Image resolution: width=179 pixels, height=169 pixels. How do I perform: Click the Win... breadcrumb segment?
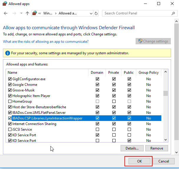(x=47, y=13)
